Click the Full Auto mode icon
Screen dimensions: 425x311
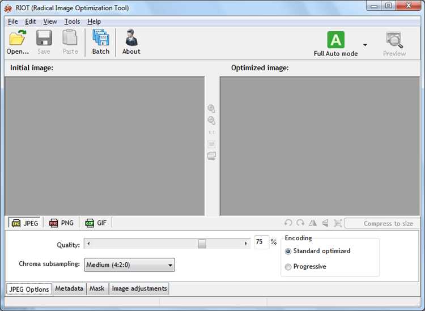pos(336,40)
